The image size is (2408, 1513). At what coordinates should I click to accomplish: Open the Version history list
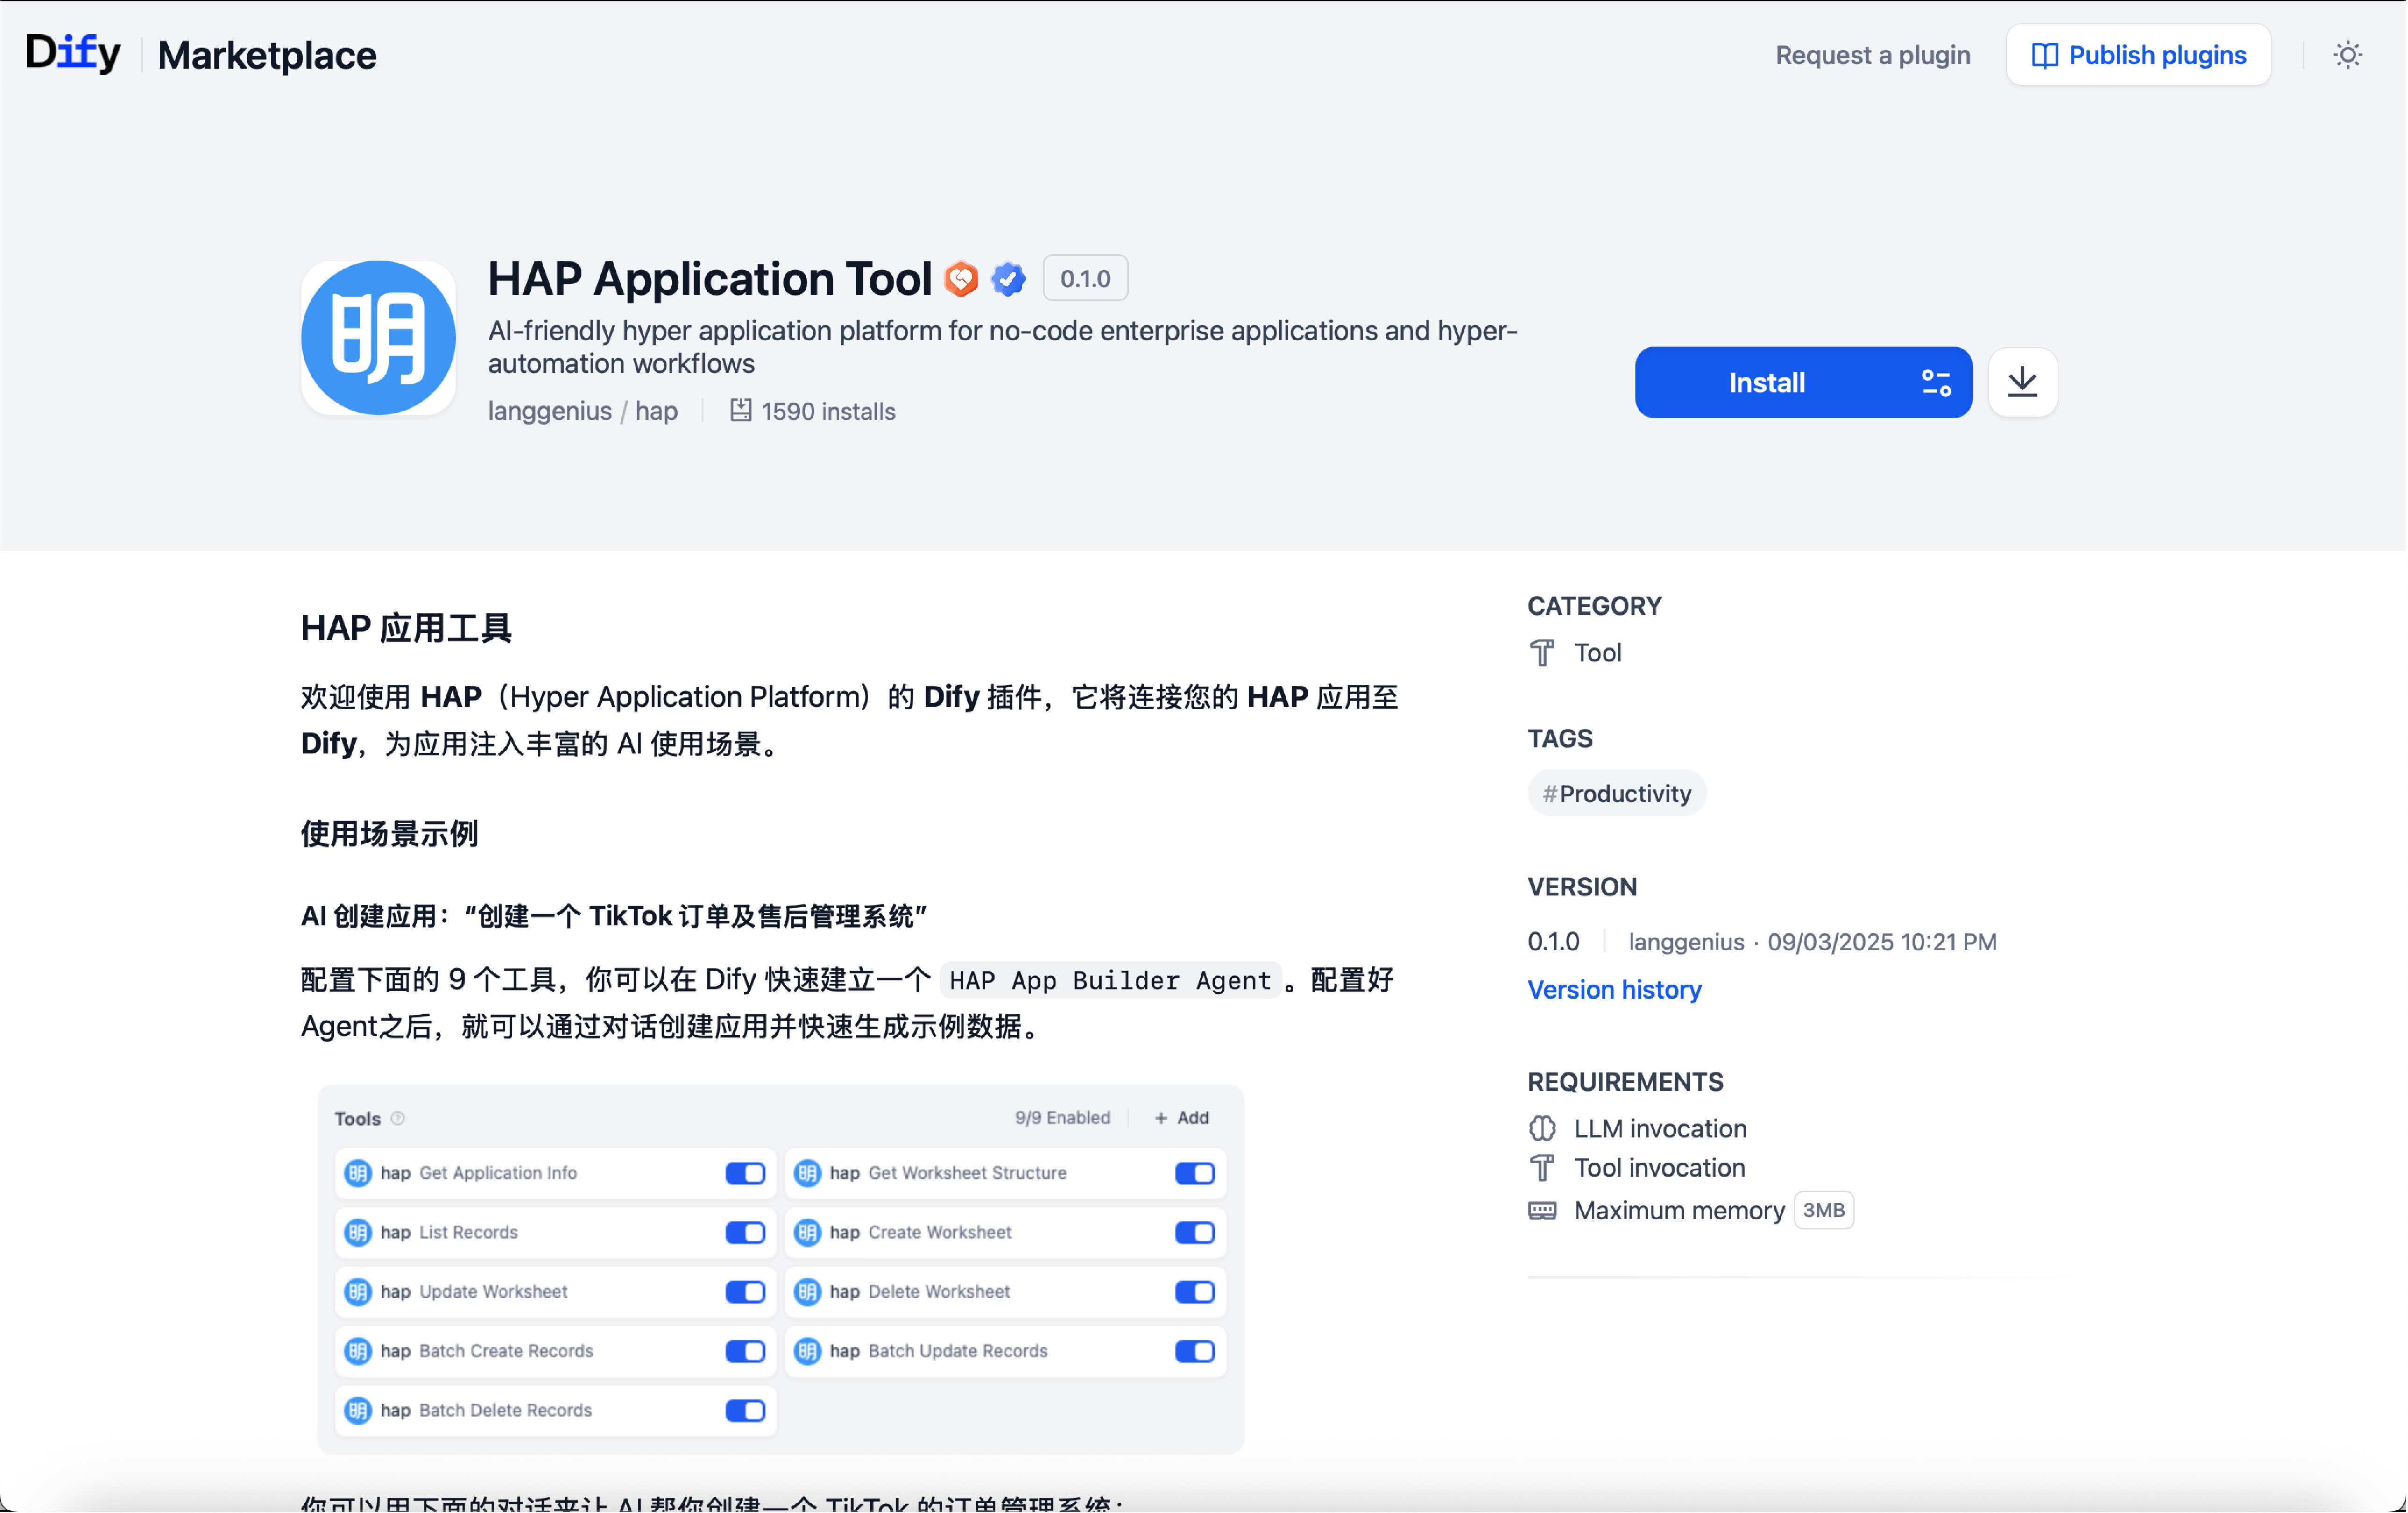(1614, 989)
